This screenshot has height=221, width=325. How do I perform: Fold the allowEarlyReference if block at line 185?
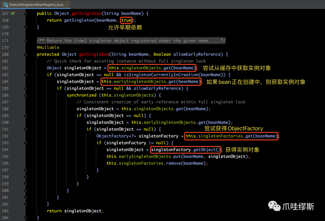point(25,88)
